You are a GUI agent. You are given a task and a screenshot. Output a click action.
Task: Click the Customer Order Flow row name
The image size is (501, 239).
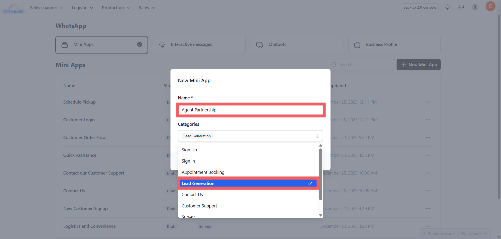[x=84, y=138]
